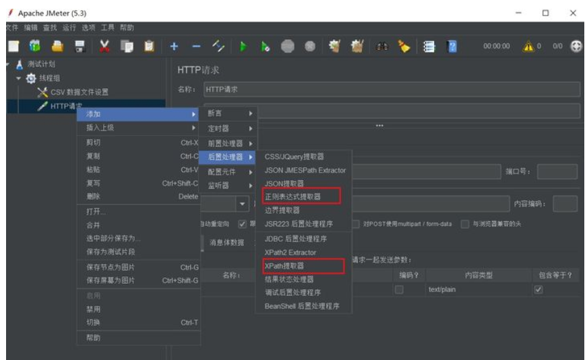Expand the 断言 submenu
The width and height of the screenshot is (587, 360).
pyautogui.click(x=228, y=113)
